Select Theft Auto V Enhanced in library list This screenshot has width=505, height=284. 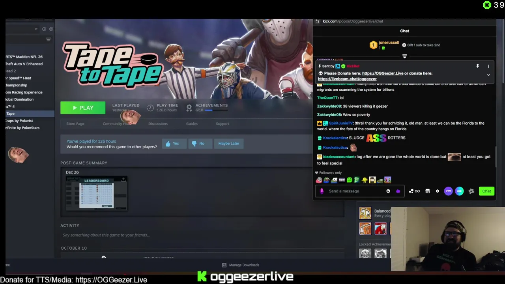coord(24,64)
